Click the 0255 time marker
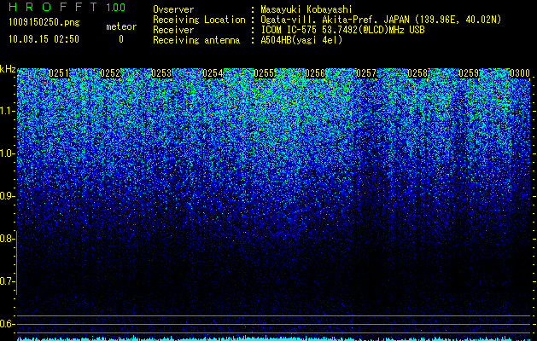The image size is (537, 341). pos(264,73)
